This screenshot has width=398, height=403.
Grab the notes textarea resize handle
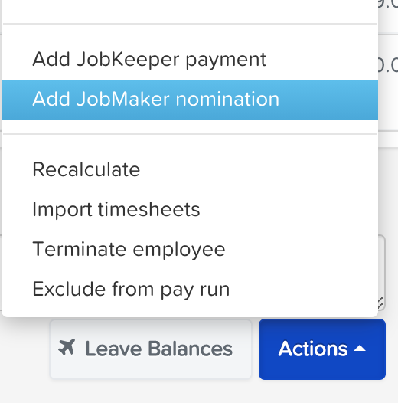tap(381, 303)
